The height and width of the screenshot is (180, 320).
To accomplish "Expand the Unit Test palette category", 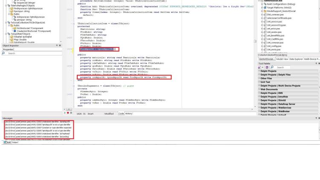I will point(259,82).
